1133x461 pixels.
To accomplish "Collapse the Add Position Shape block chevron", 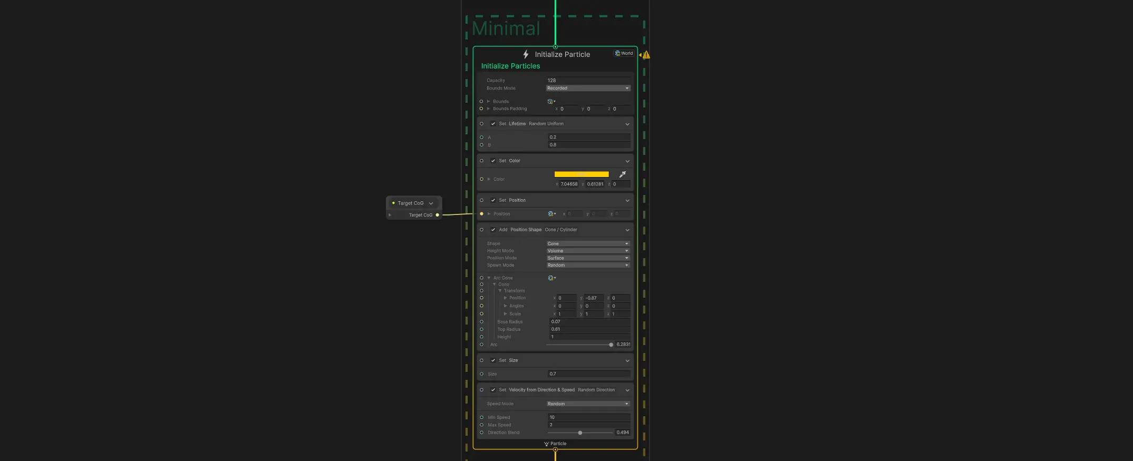I will [627, 230].
